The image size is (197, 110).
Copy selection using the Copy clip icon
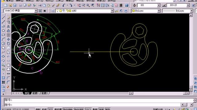point(44,5)
